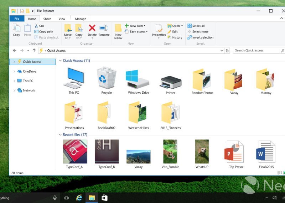
Task: Click the Open command in ribbon
Action: tap(175, 26)
